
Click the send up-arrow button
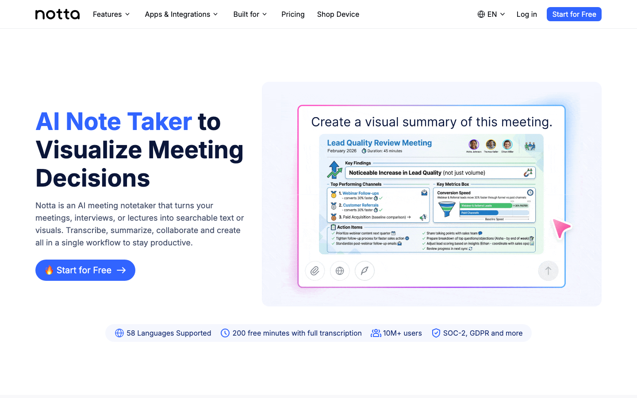click(x=548, y=271)
